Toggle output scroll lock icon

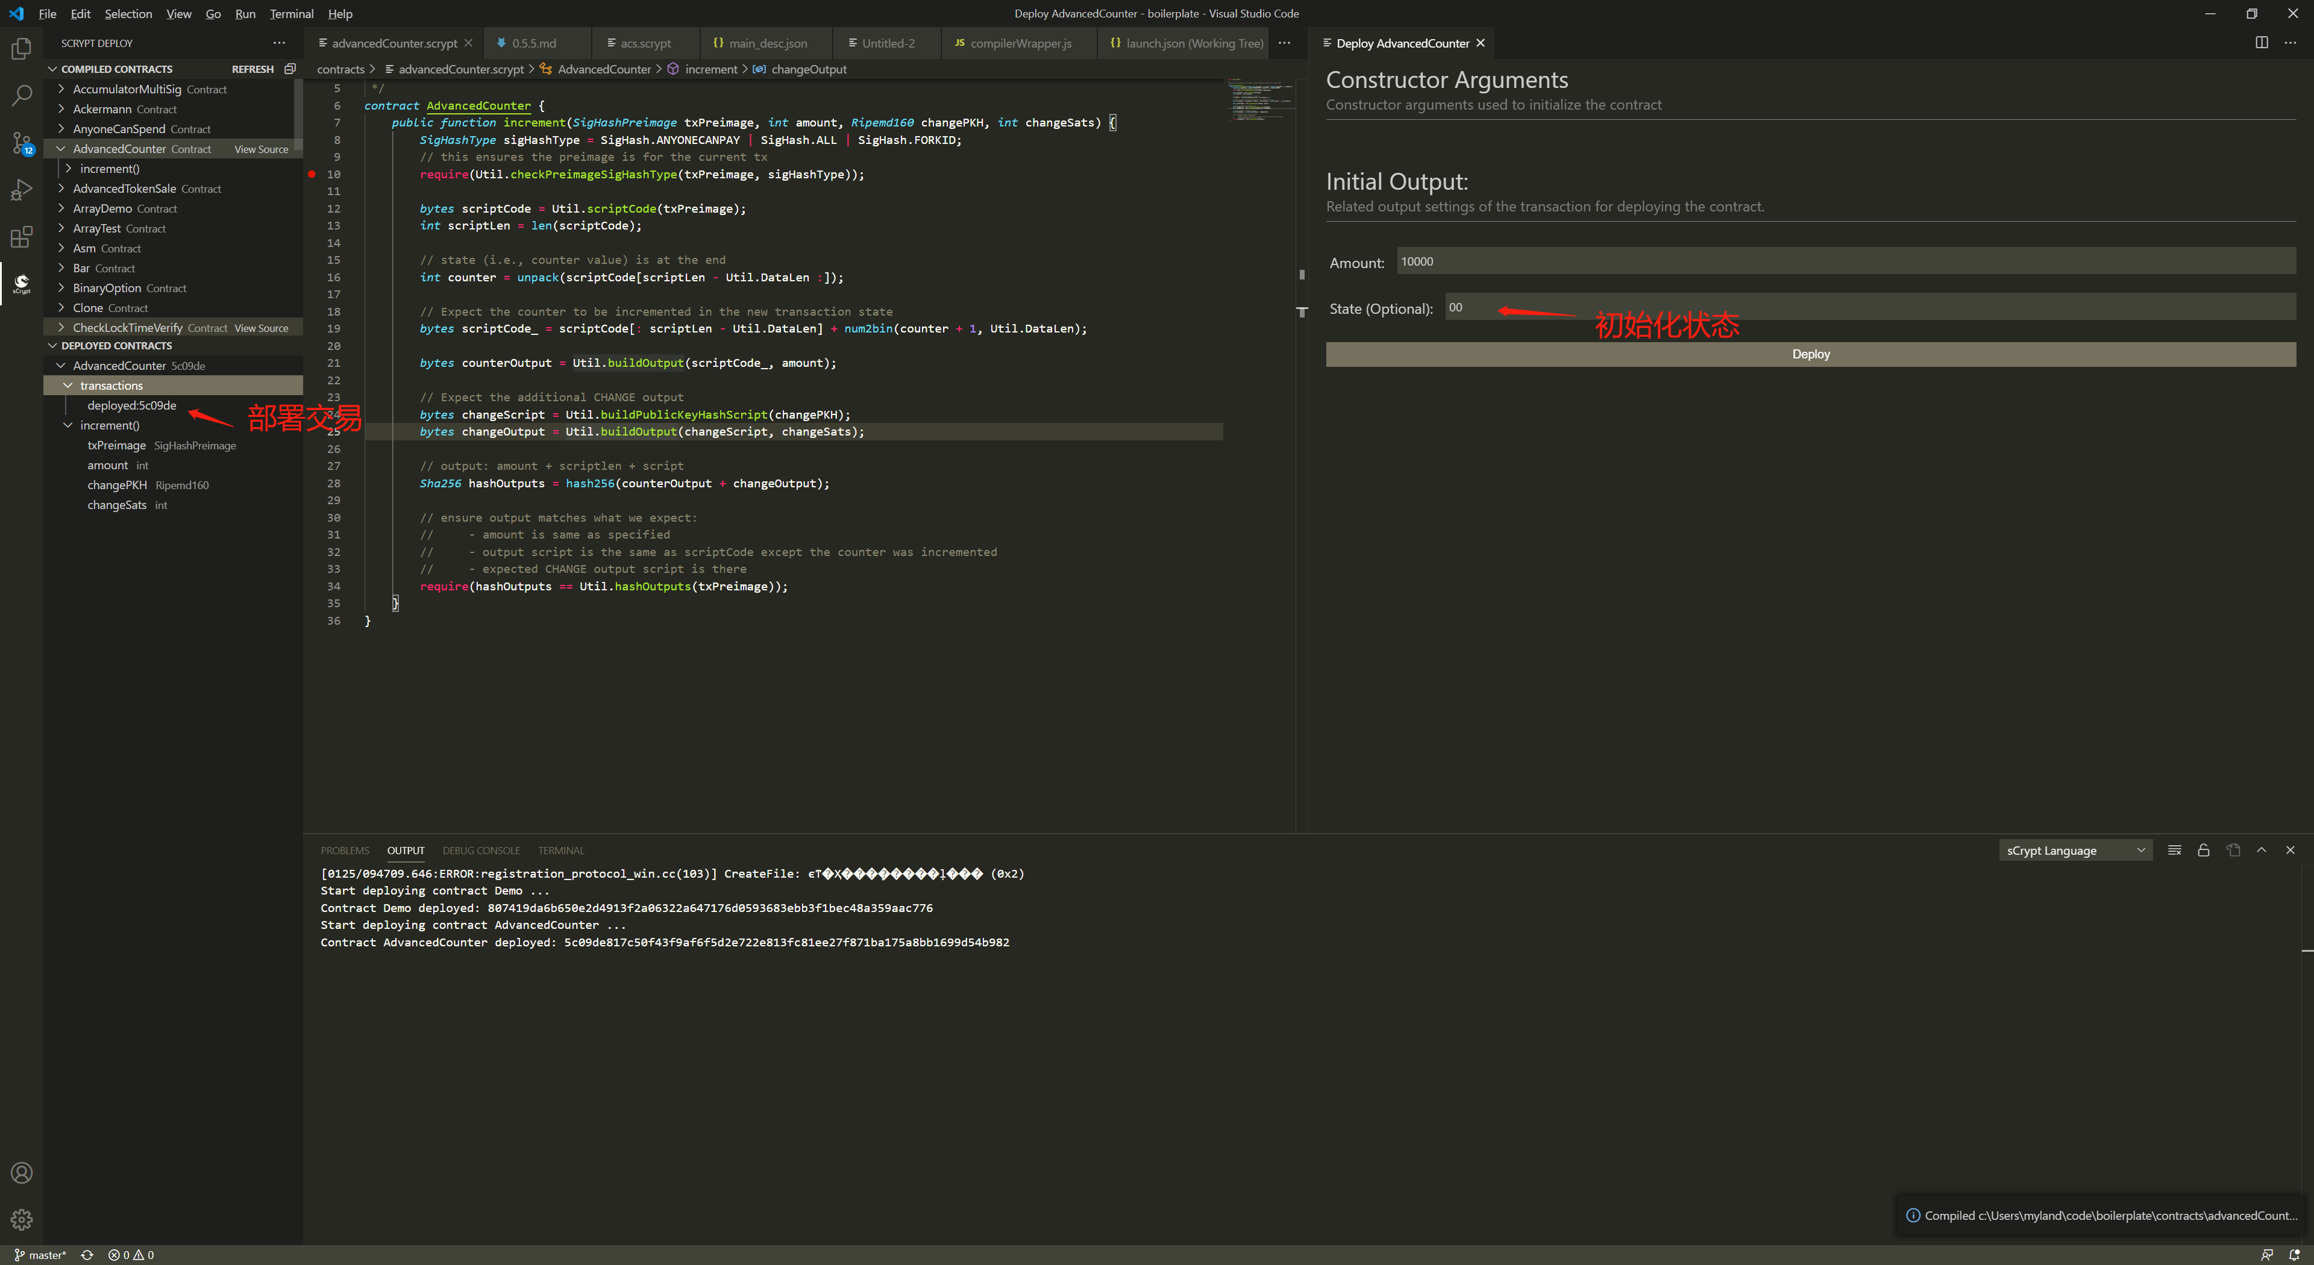pyautogui.click(x=2204, y=850)
